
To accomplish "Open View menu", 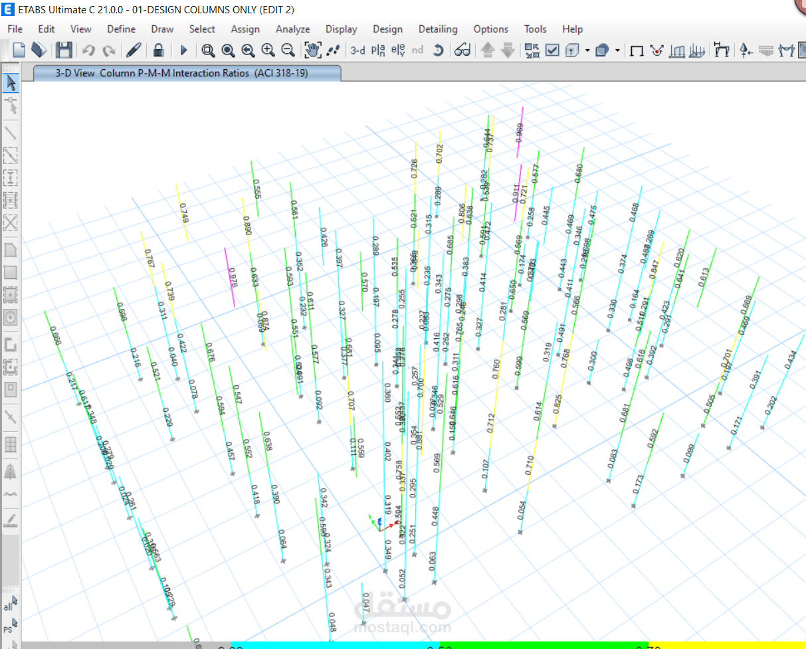I will point(81,29).
